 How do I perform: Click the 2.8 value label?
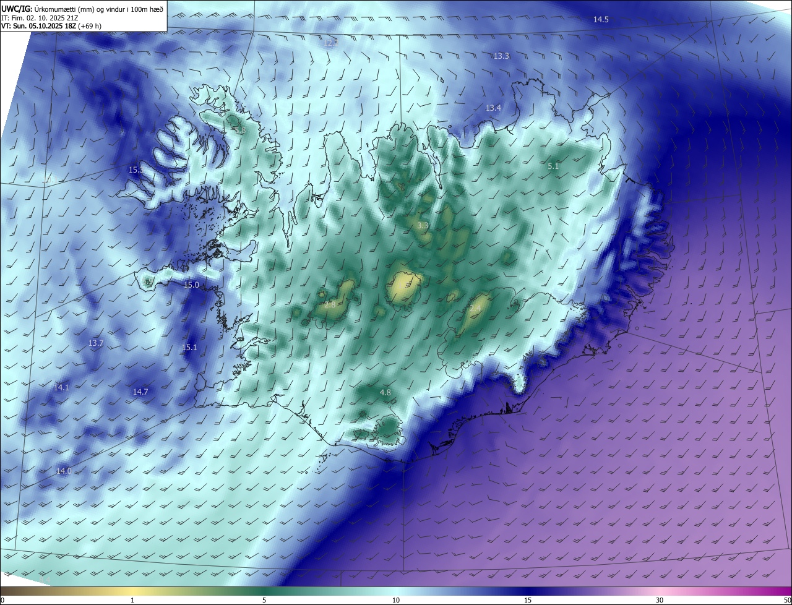tap(330, 305)
